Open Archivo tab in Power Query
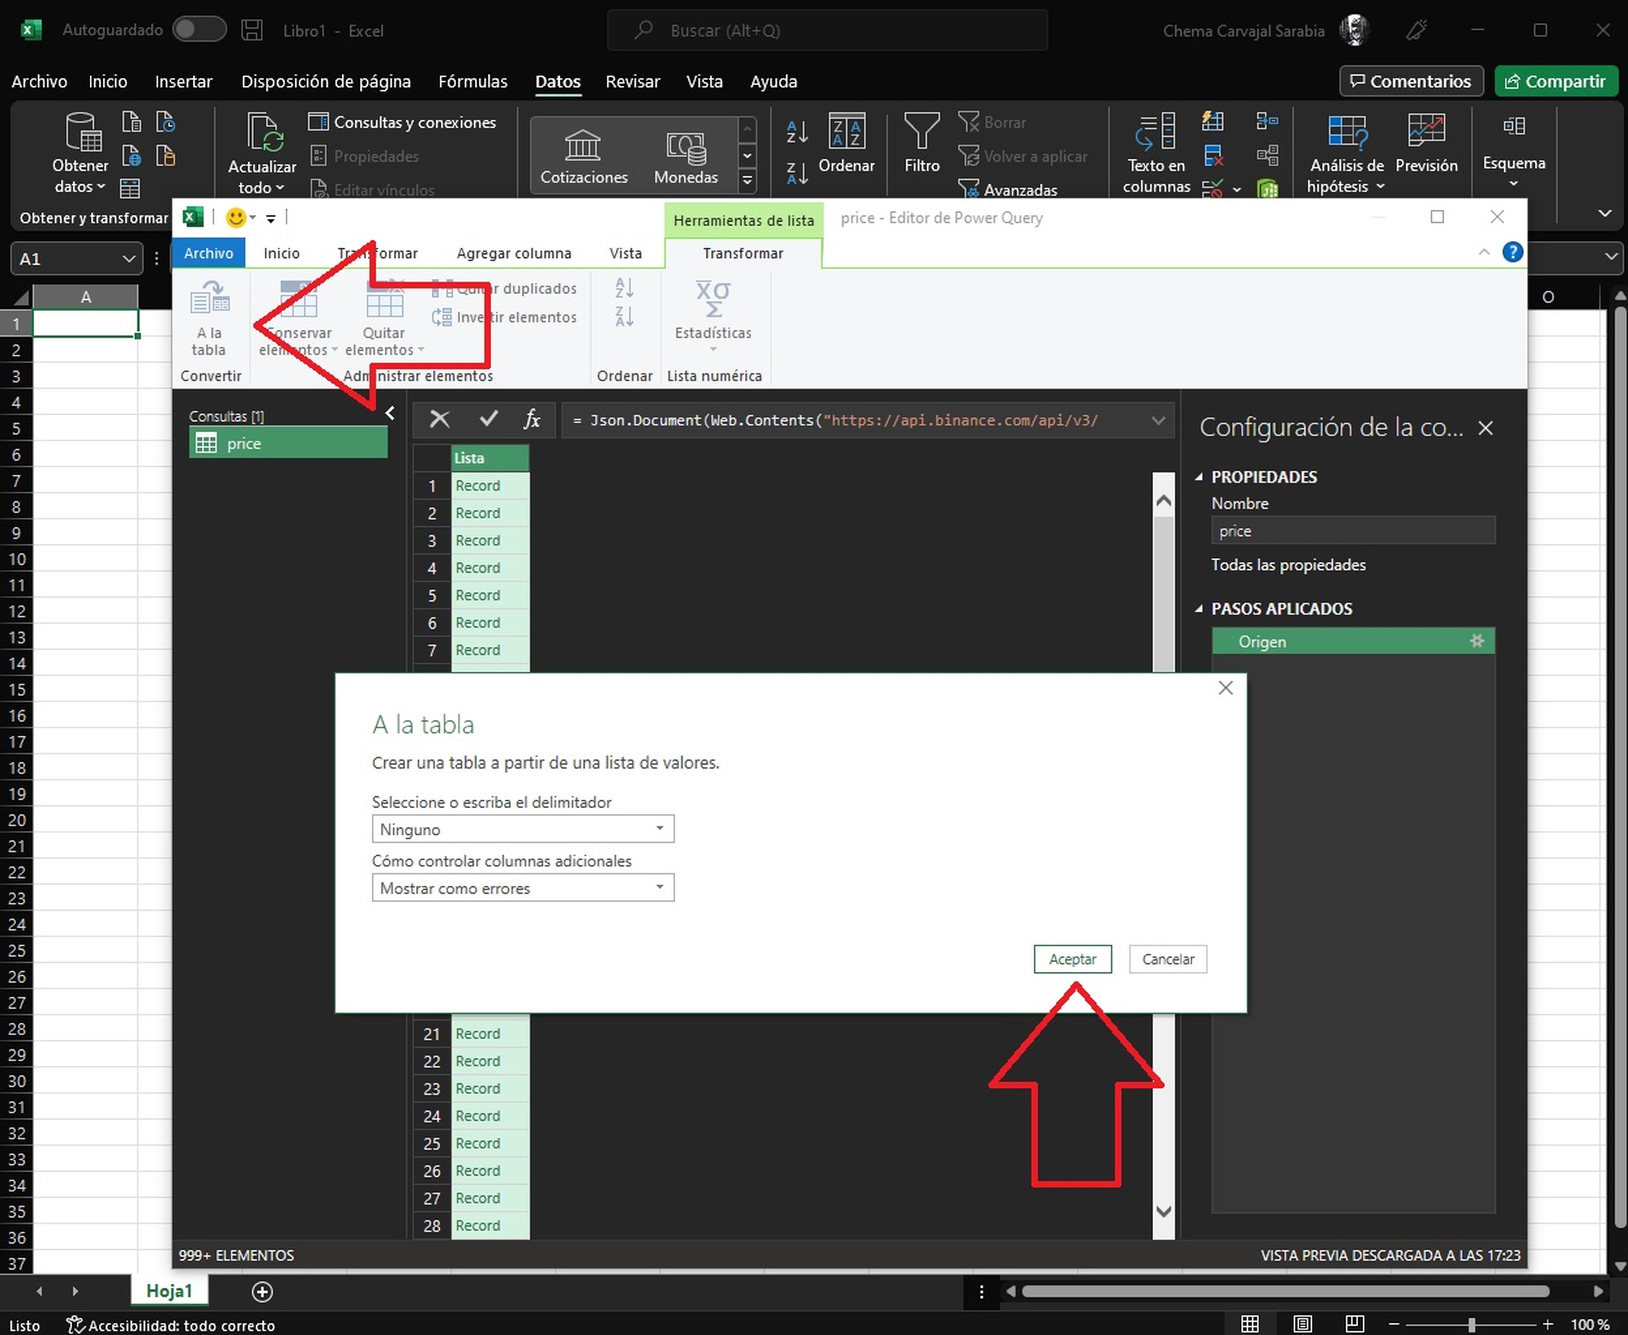 [209, 253]
